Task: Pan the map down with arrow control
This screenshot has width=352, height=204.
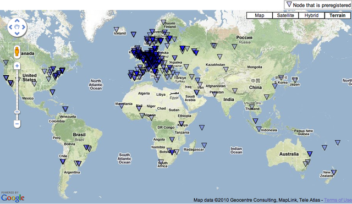Action: coord(17,34)
